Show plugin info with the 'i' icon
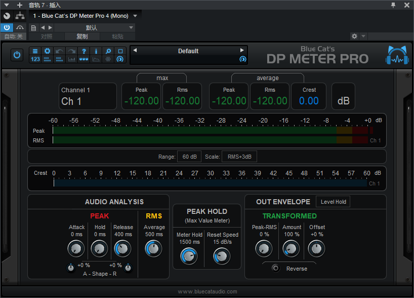 pyautogui.click(x=96, y=51)
